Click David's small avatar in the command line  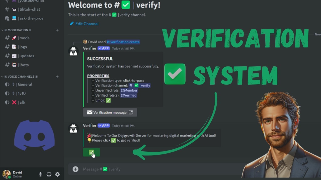pos(85,42)
